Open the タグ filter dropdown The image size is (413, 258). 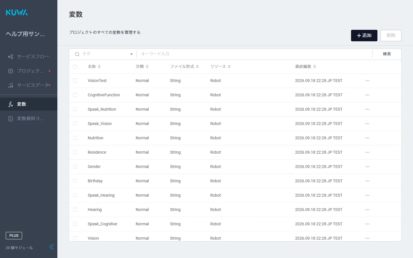tap(103, 54)
